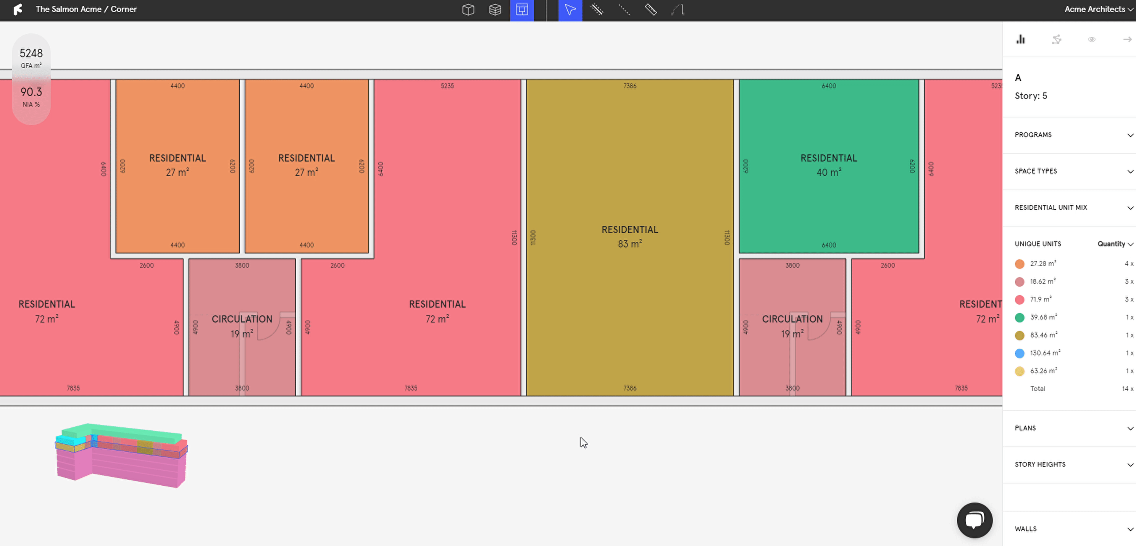Switch to the eye visibility tab
Screen dimensions: 1136x546
[x=1091, y=39]
